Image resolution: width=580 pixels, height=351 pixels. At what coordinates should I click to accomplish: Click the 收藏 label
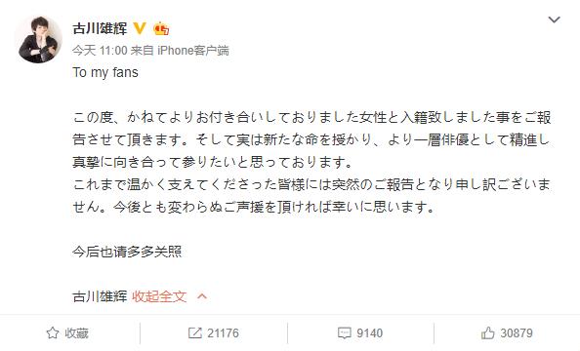pos(76,332)
